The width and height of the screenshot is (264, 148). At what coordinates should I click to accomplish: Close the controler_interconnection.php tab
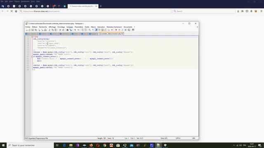(x=123, y=34)
